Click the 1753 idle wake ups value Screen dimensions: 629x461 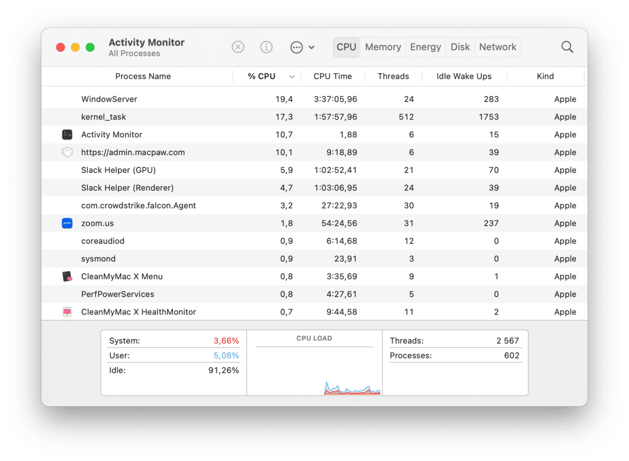point(489,117)
